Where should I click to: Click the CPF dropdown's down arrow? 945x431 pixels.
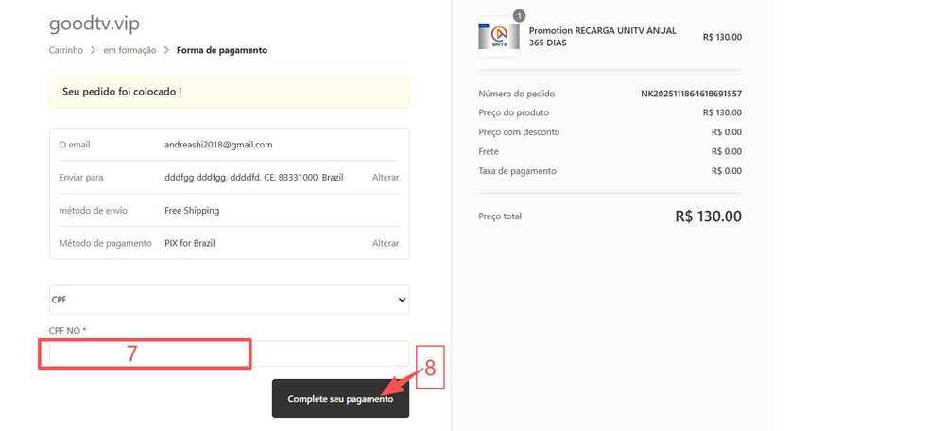[x=402, y=300]
